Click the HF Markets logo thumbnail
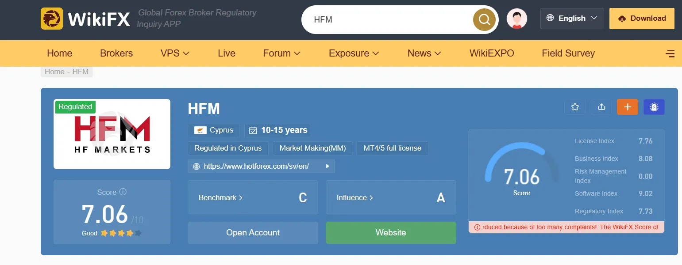Image resolution: width=682 pixels, height=265 pixels. pyautogui.click(x=112, y=134)
